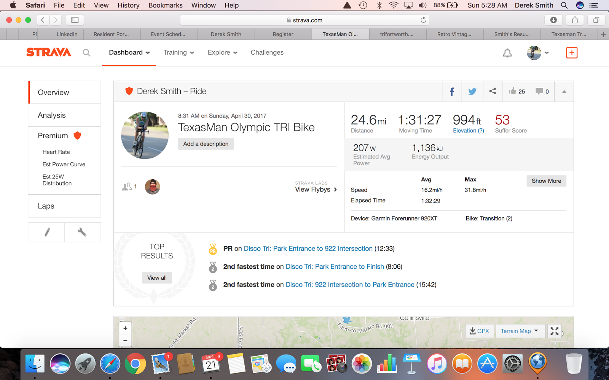Click the strava.com address bar
The width and height of the screenshot is (609, 380).
tap(304, 20)
